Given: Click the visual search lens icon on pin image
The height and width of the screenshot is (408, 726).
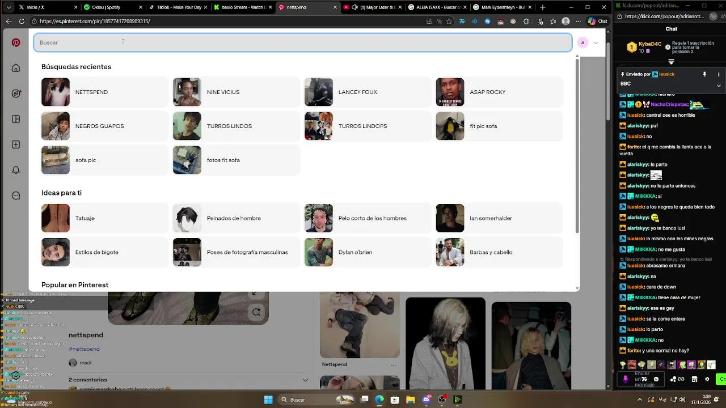Looking at the screenshot, I should [256, 312].
